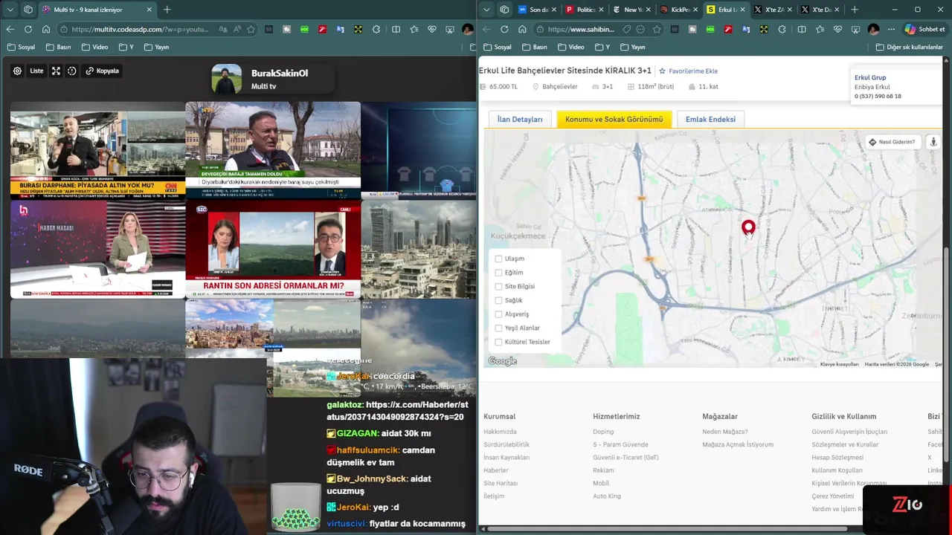Go to home in left browser window
952x535 pixels.
click(x=46, y=29)
